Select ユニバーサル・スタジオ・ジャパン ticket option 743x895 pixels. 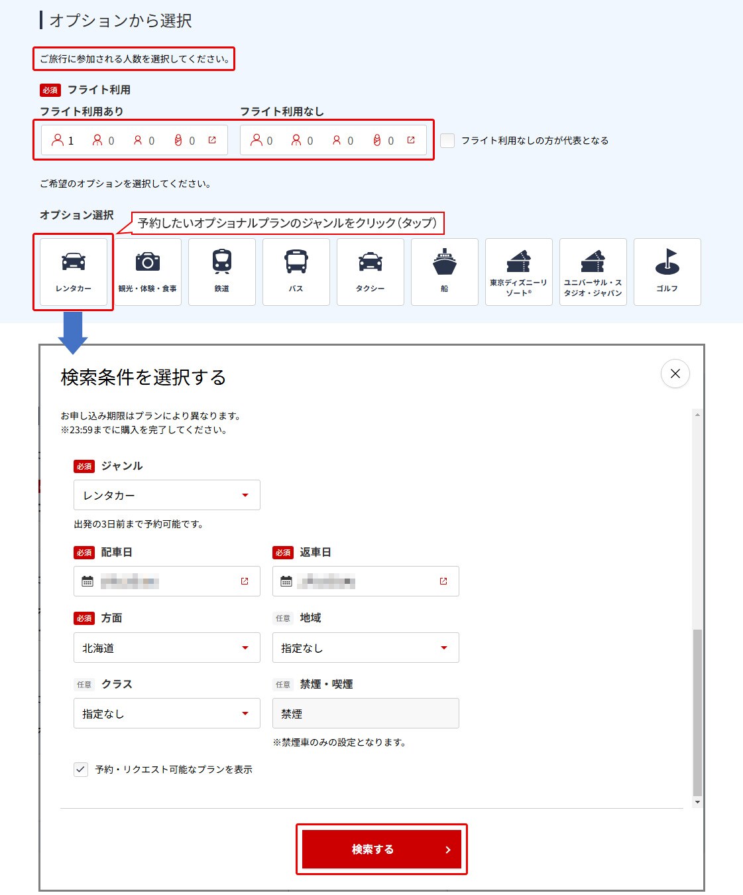(593, 271)
